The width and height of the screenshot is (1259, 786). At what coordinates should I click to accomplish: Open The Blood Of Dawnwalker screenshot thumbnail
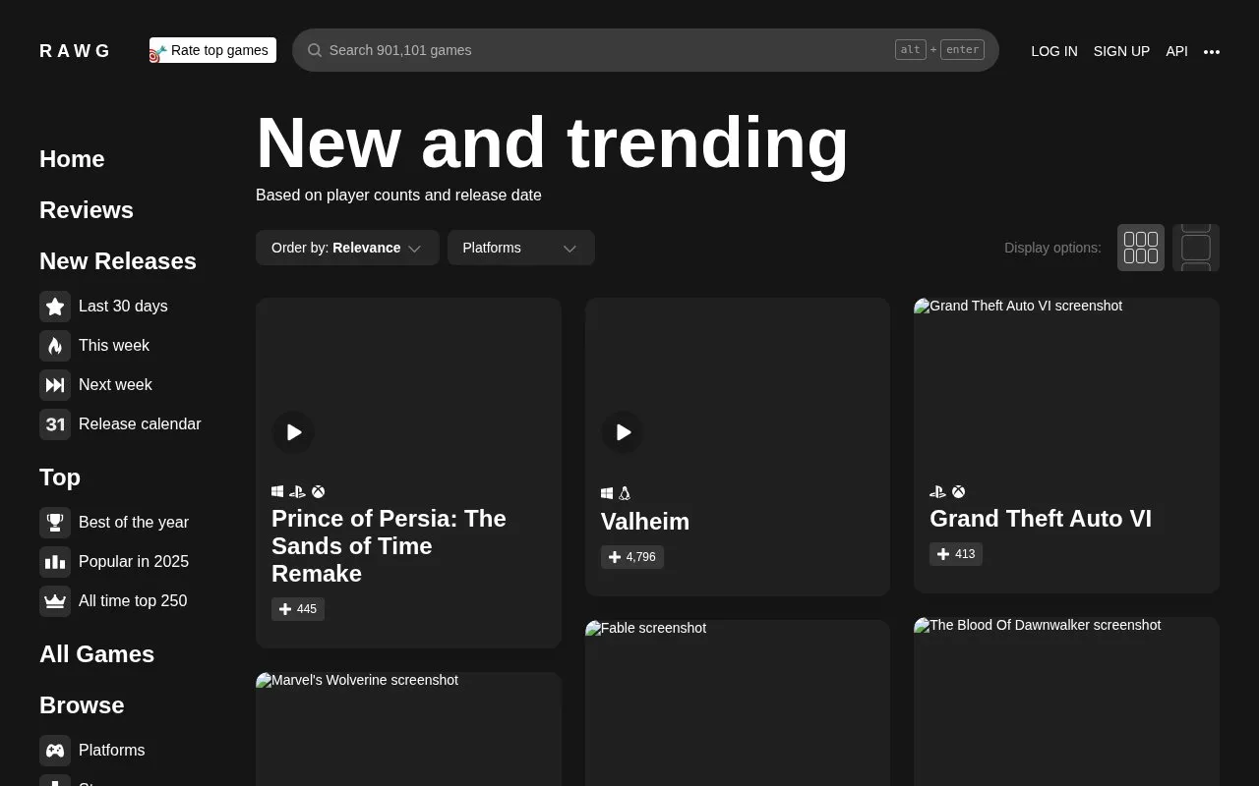tap(1066, 702)
